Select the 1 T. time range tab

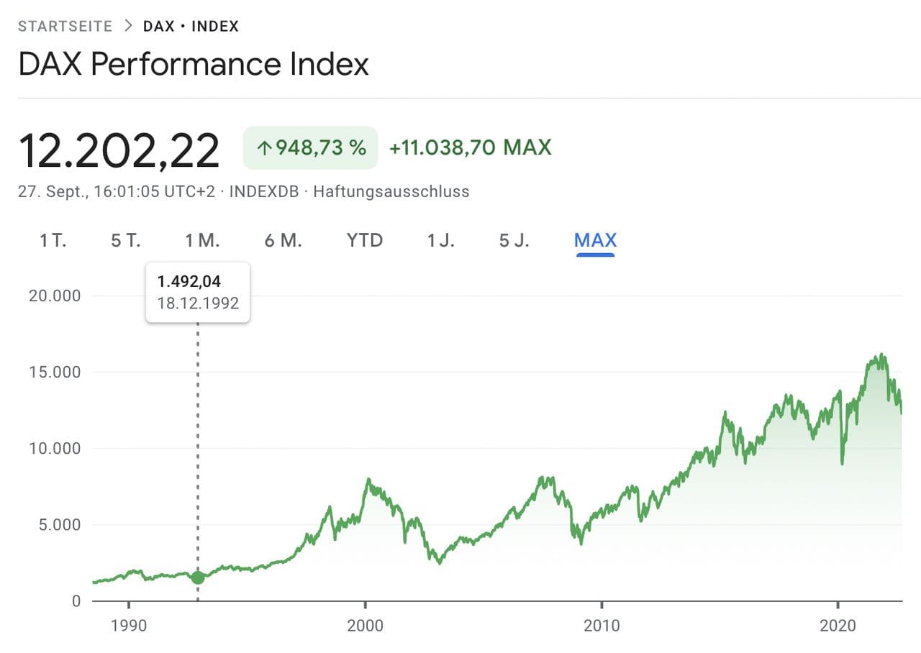point(53,240)
